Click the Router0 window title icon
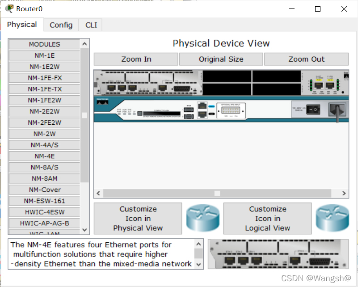Screen dimensions: 358x287 tap(9, 8)
